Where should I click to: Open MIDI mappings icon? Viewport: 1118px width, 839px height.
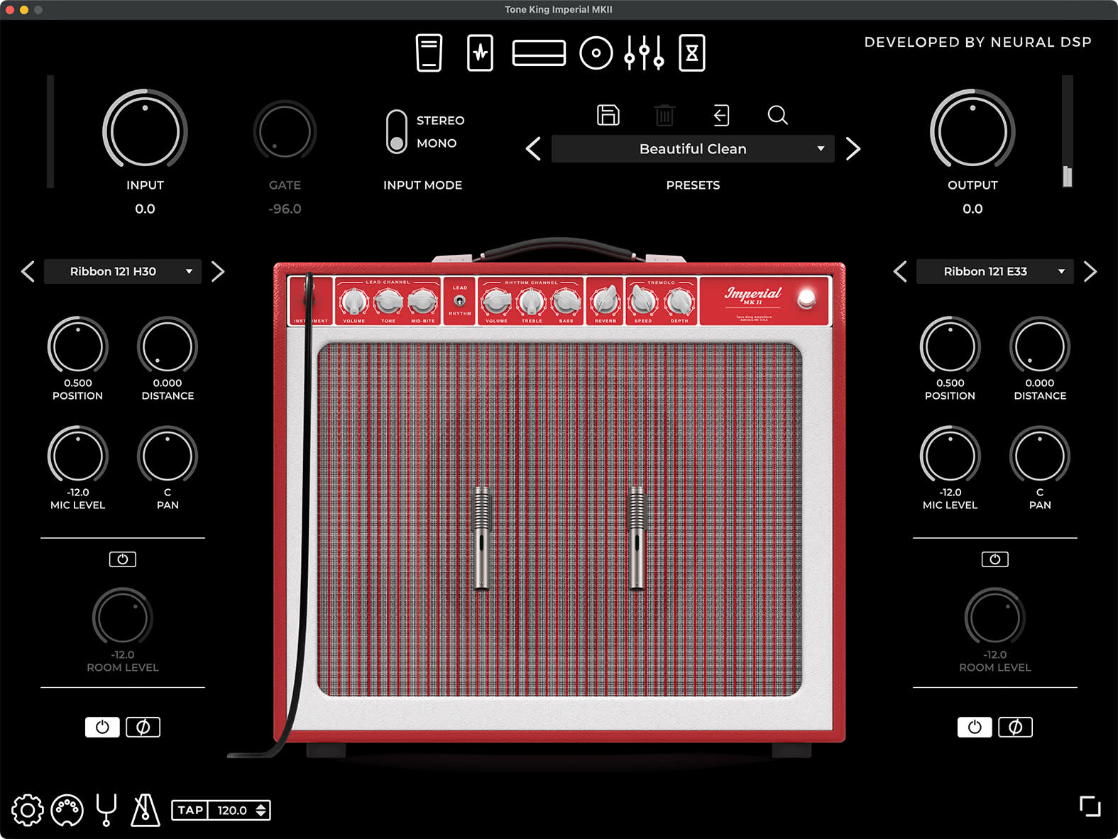click(x=67, y=810)
